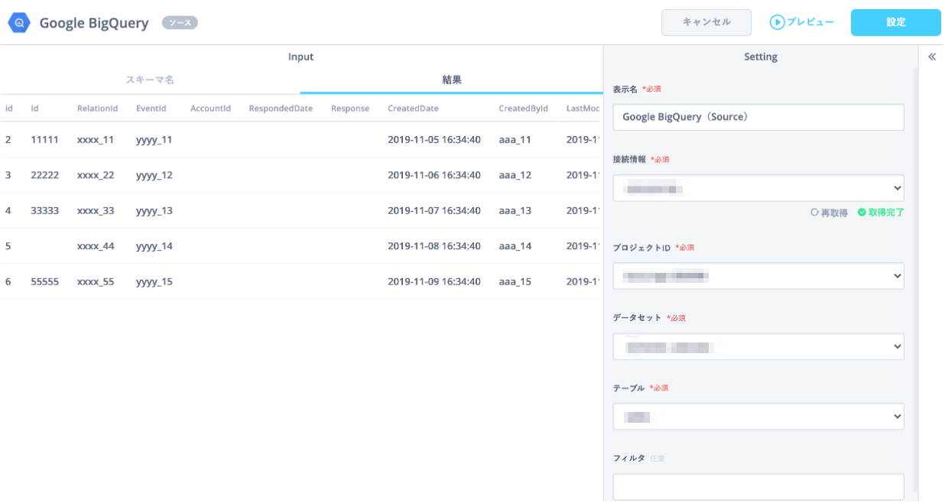Click cell 2019-11-08 16:34:40 in CreatedDate
This screenshot has width=945, height=503.
click(x=434, y=246)
